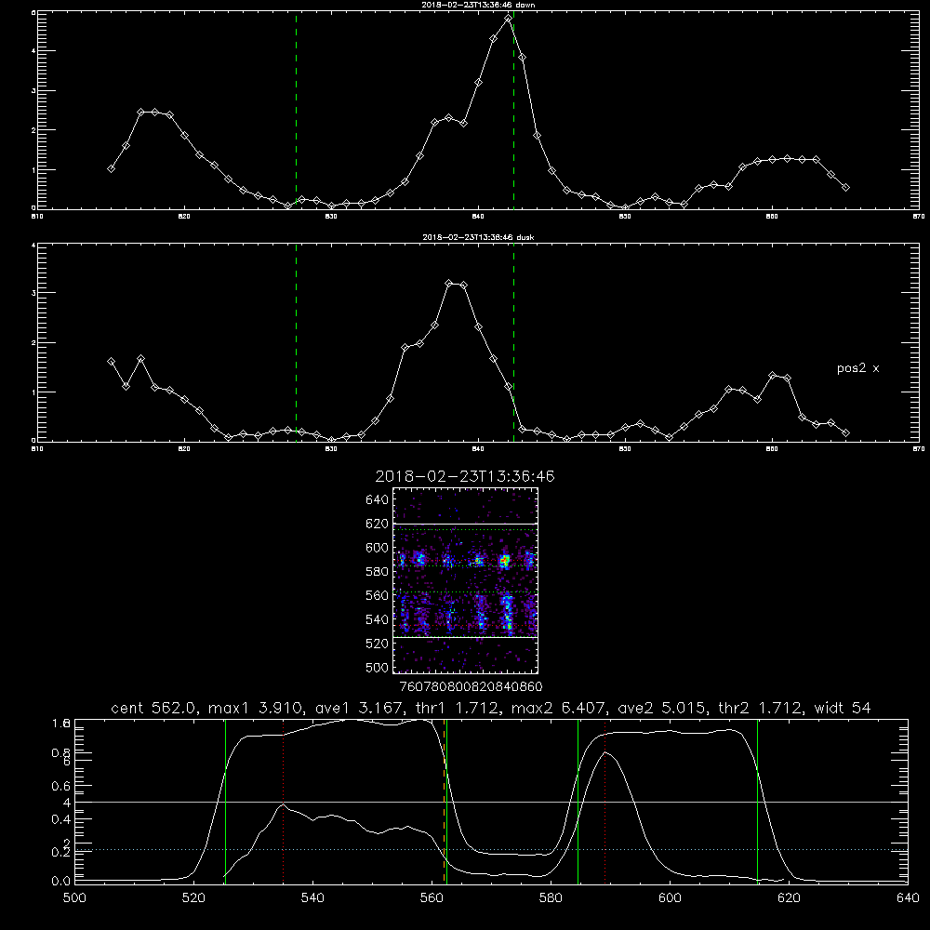Screen dimensions: 930x930
Task: Select the 'widt 54' value
Action: coord(843,708)
